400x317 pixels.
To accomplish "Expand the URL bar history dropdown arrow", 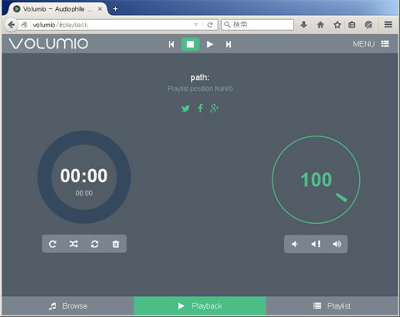I will click(x=196, y=25).
